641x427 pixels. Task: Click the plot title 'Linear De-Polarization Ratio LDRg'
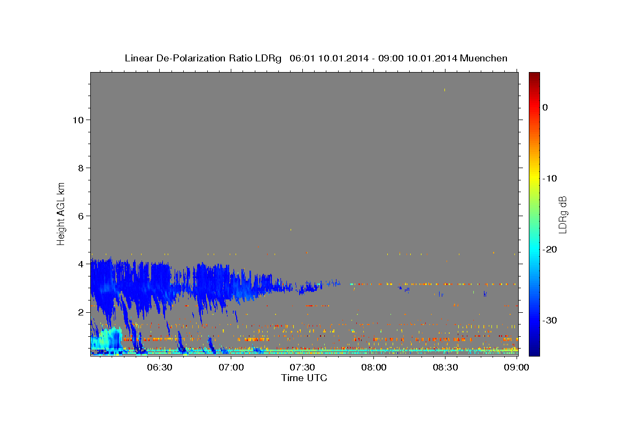[x=203, y=58]
